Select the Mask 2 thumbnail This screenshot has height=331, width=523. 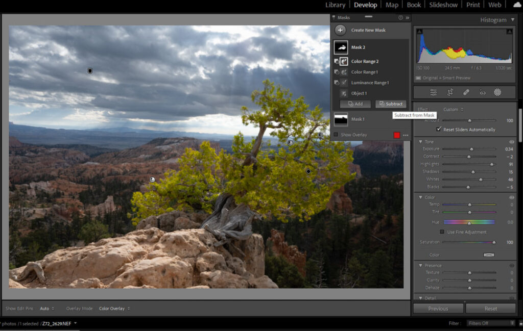pyautogui.click(x=341, y=47)
